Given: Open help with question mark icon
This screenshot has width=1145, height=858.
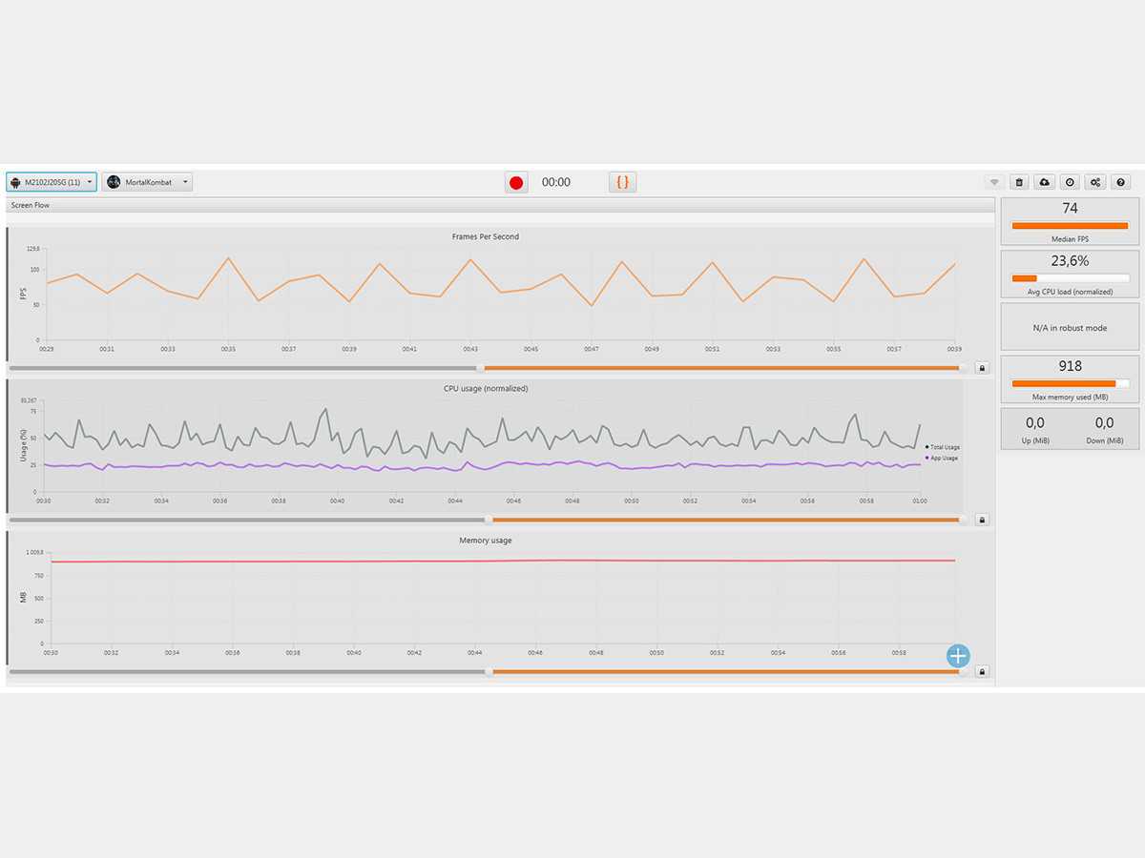Looking at the screenshot, I should (x=1122, y=182).
